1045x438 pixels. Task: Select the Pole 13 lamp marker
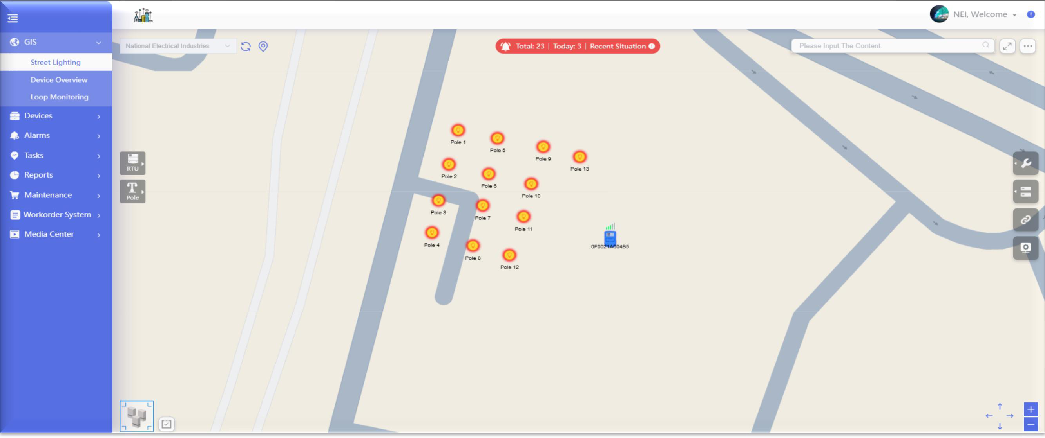click(x=580, y=157)
